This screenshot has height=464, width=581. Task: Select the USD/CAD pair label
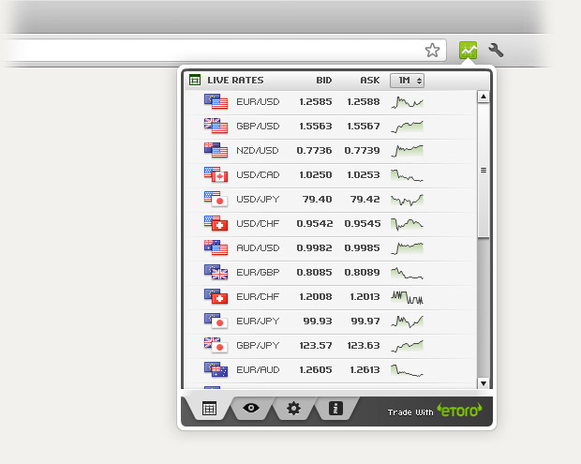[x=258, y=175]
